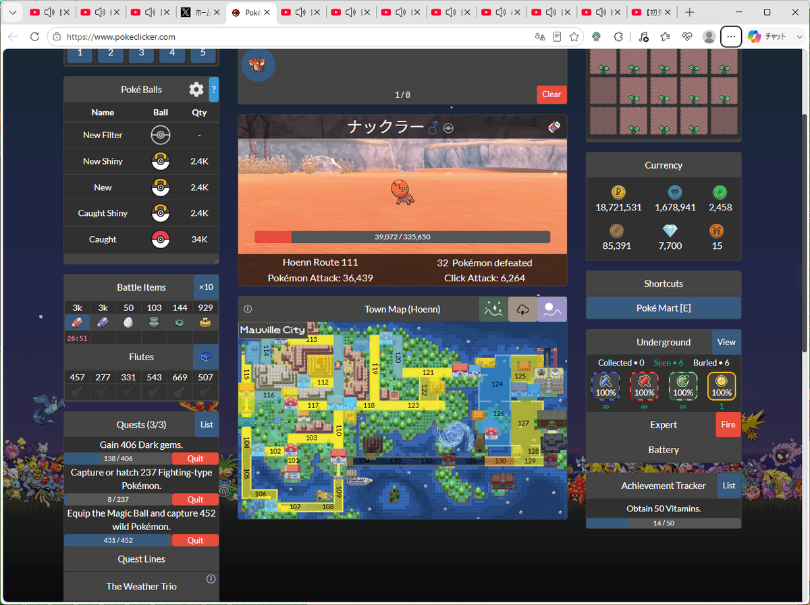The image size is (810, 605).
Task: Toggle the flute with quantity 457
Action: click(x=77, y=391)
